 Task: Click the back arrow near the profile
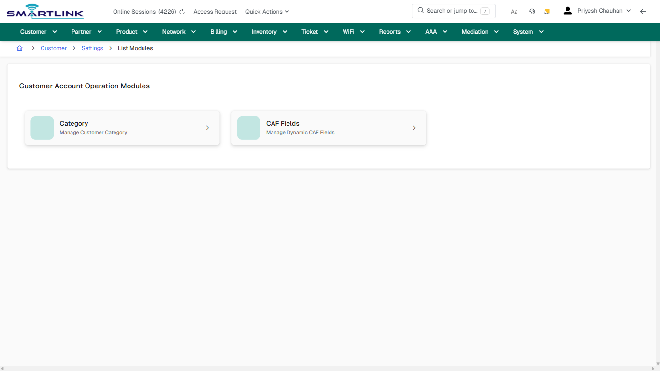click(x=643, y=11)
